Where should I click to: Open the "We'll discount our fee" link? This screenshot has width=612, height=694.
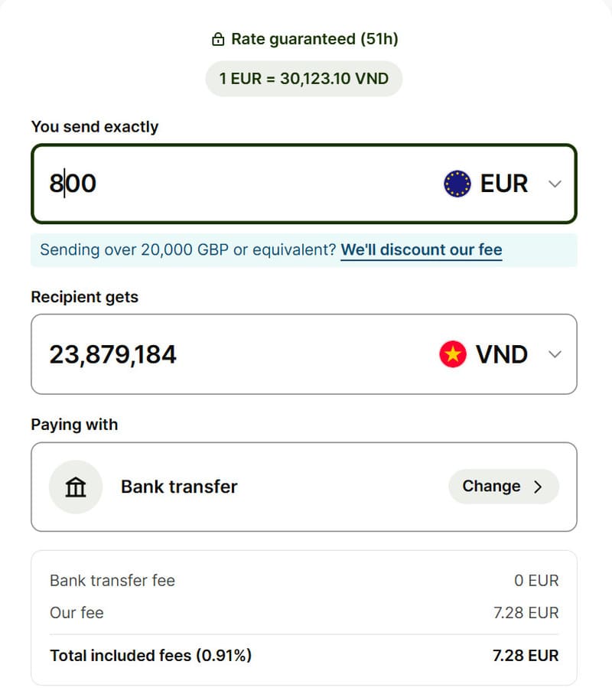(x=421, y=250)
